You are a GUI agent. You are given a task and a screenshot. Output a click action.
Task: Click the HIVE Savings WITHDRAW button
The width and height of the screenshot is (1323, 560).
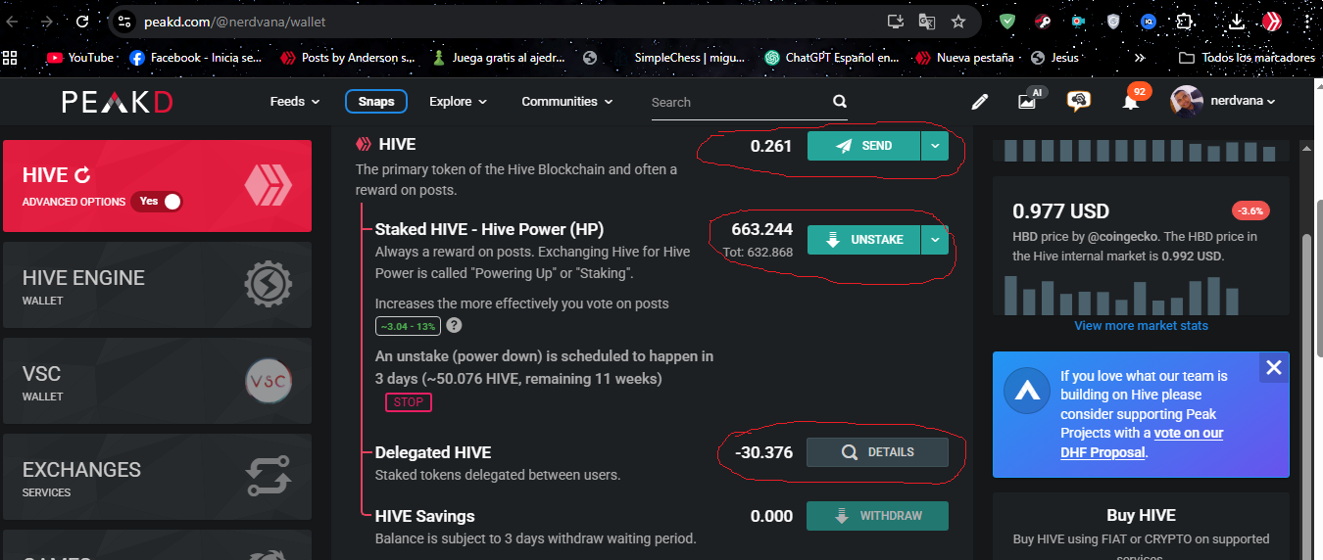pos(877,516)
